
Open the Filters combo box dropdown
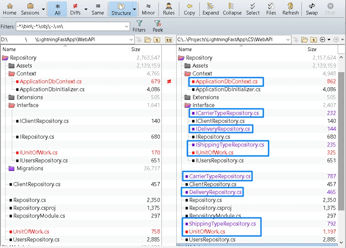[127, 26]
